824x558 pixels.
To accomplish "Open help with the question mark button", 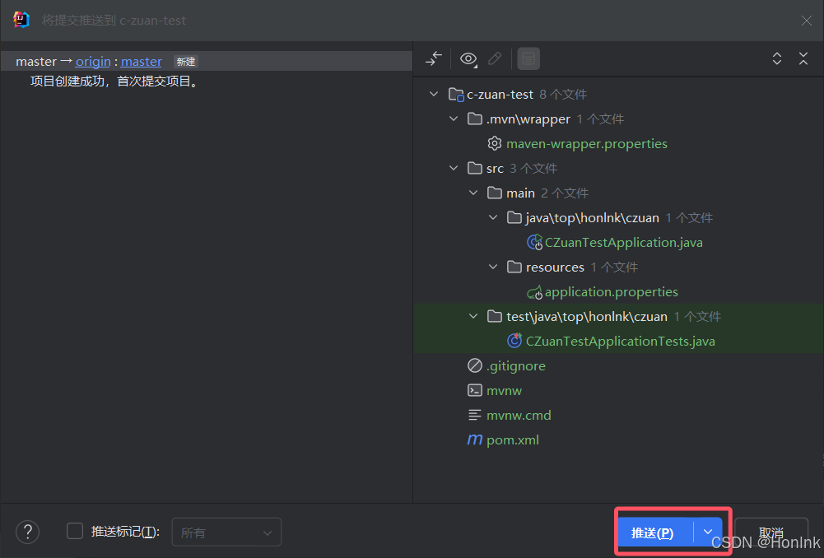I will coord(27,532).
